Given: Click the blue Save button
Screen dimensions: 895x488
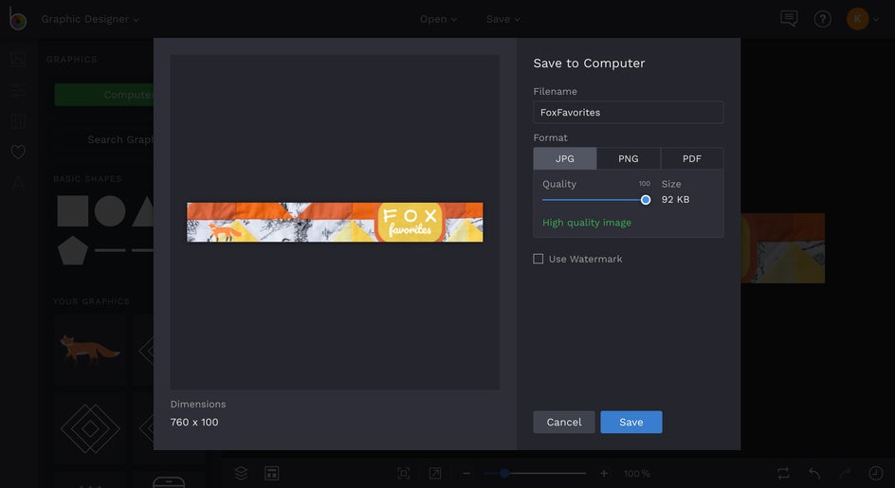Looking at the screenshot, I should click(631, 422).
